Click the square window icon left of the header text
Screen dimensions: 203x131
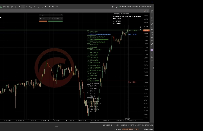(113, 7)
